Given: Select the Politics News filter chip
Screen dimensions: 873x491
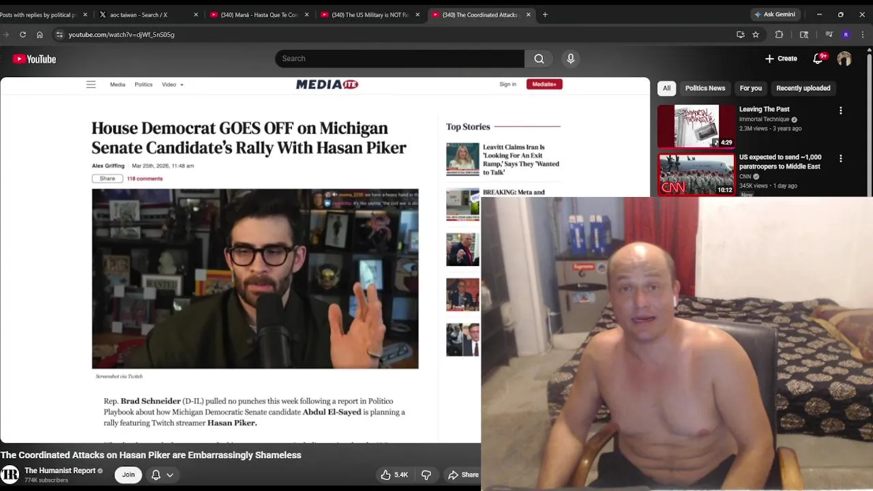Looking at the screenshot, I should point(705,88).
